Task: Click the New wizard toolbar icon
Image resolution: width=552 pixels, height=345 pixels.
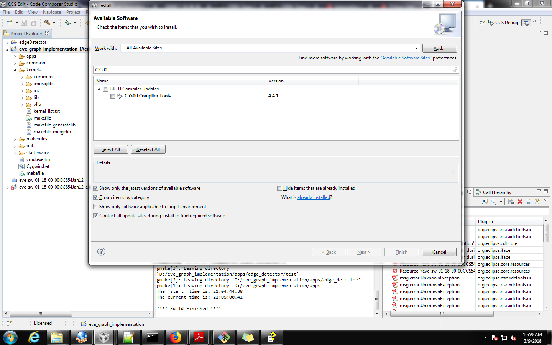Action: pyautogui.click(x=10, y=23)
